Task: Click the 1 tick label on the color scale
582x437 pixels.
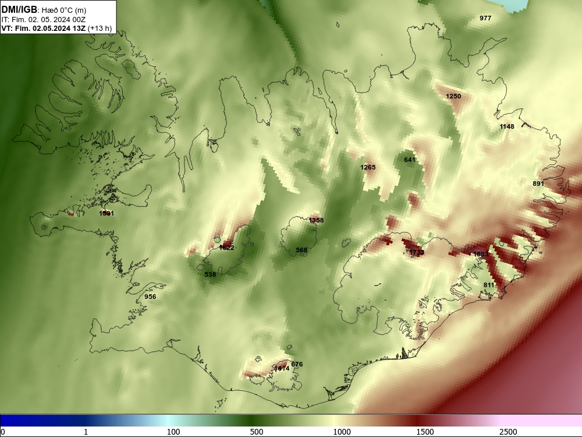Action: click(86, 432)
